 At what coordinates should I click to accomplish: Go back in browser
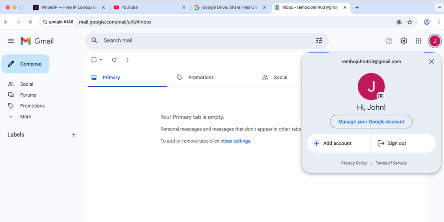pos(6,22)
